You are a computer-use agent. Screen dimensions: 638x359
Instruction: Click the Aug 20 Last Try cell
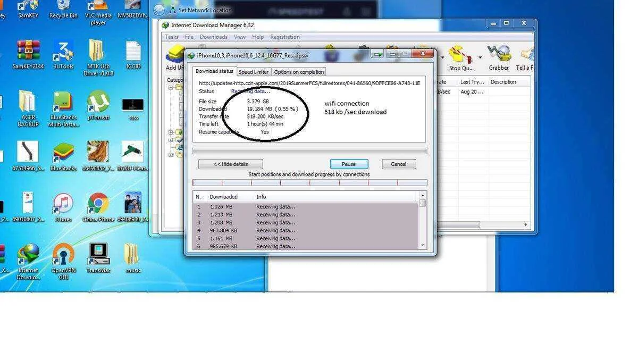coord(472,91)
